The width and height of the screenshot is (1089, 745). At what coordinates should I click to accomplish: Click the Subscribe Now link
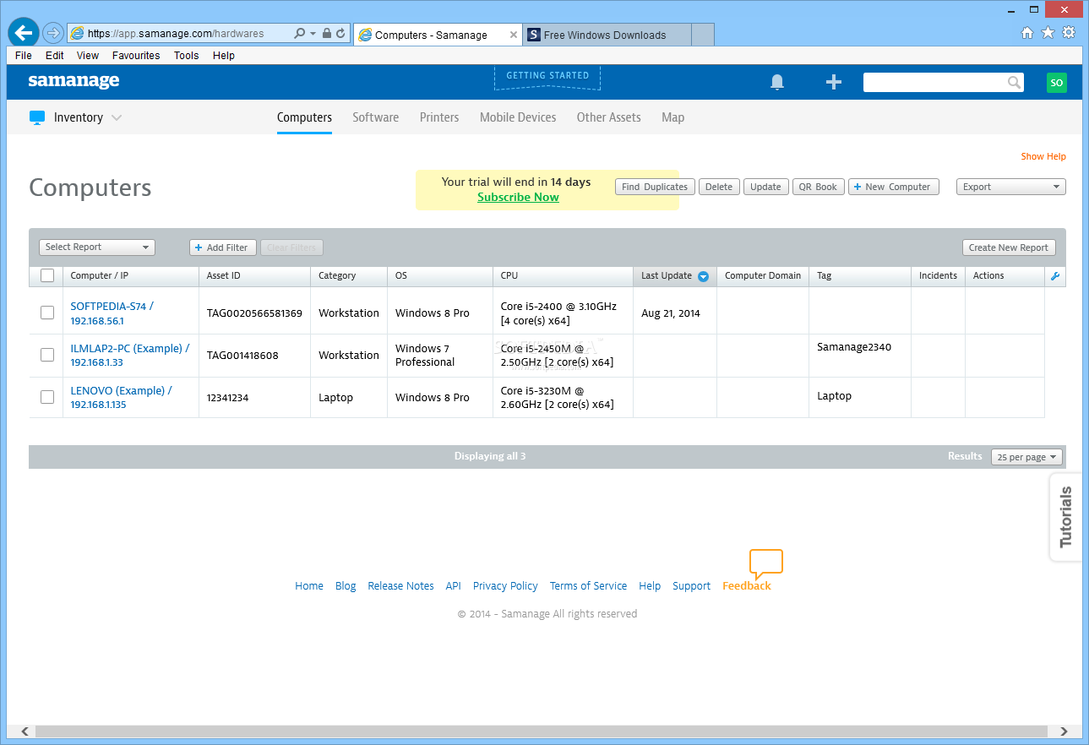(x=518, y=197)
